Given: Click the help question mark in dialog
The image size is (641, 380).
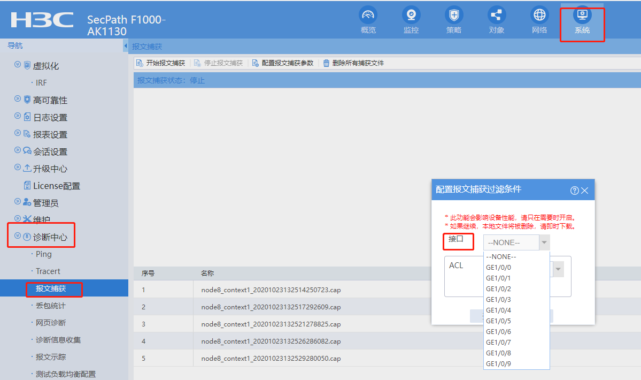Looking at the screenshot, I should tap(574, 191).
